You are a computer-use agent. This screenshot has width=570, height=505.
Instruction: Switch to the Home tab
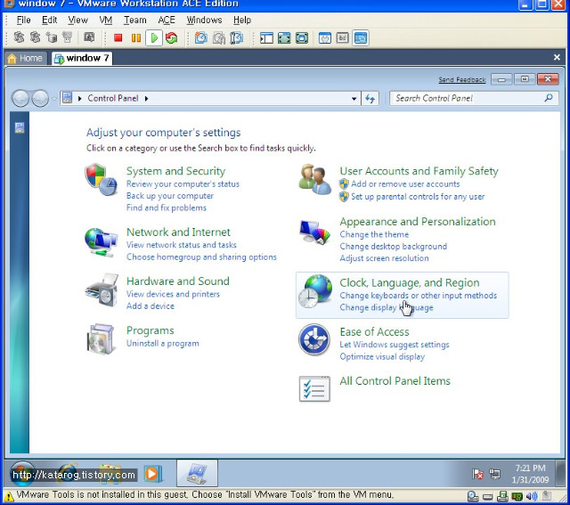tap(26, 58)
